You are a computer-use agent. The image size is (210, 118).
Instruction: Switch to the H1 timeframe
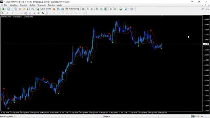(x=67, y=13)
